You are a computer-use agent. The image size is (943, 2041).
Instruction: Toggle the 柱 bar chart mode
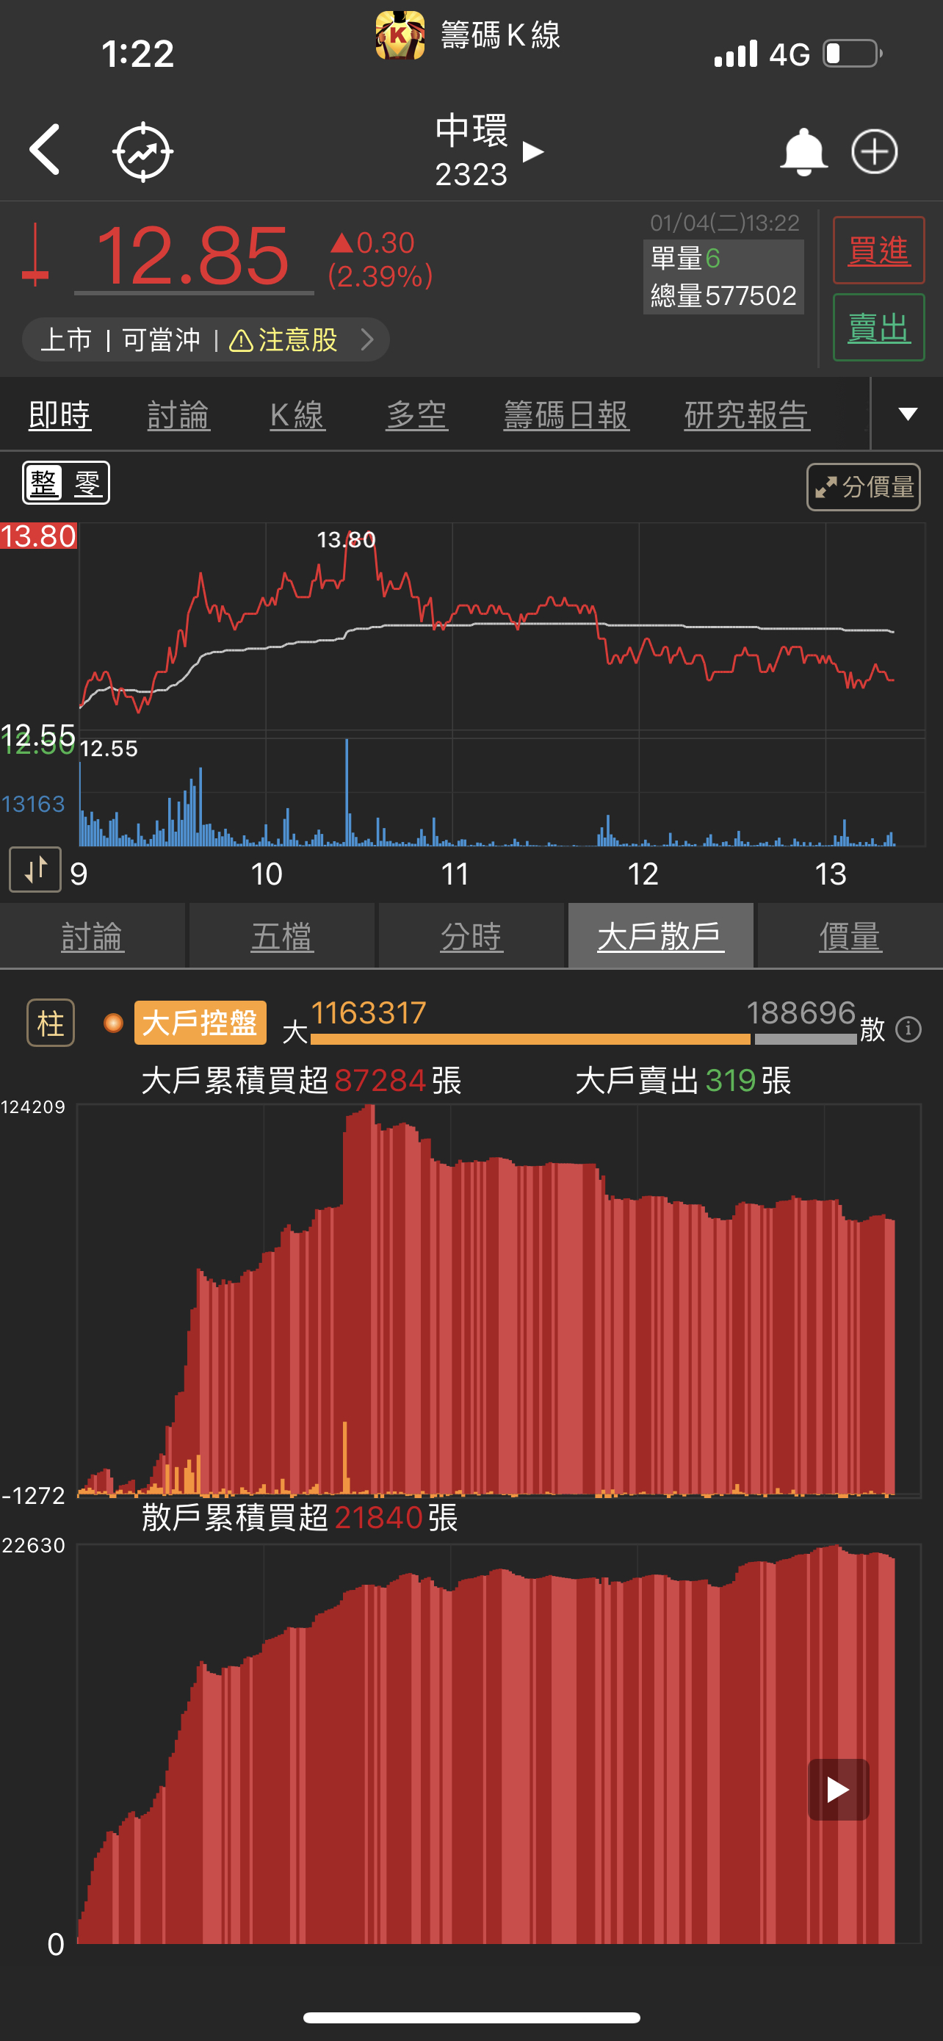(51, 1023)
